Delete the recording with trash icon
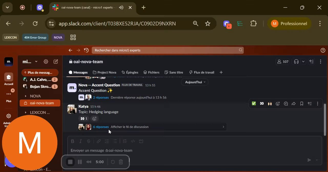Image resolution: width=328 pixels, height=172 pixels. pyautogui.click(x=121, y=162)
